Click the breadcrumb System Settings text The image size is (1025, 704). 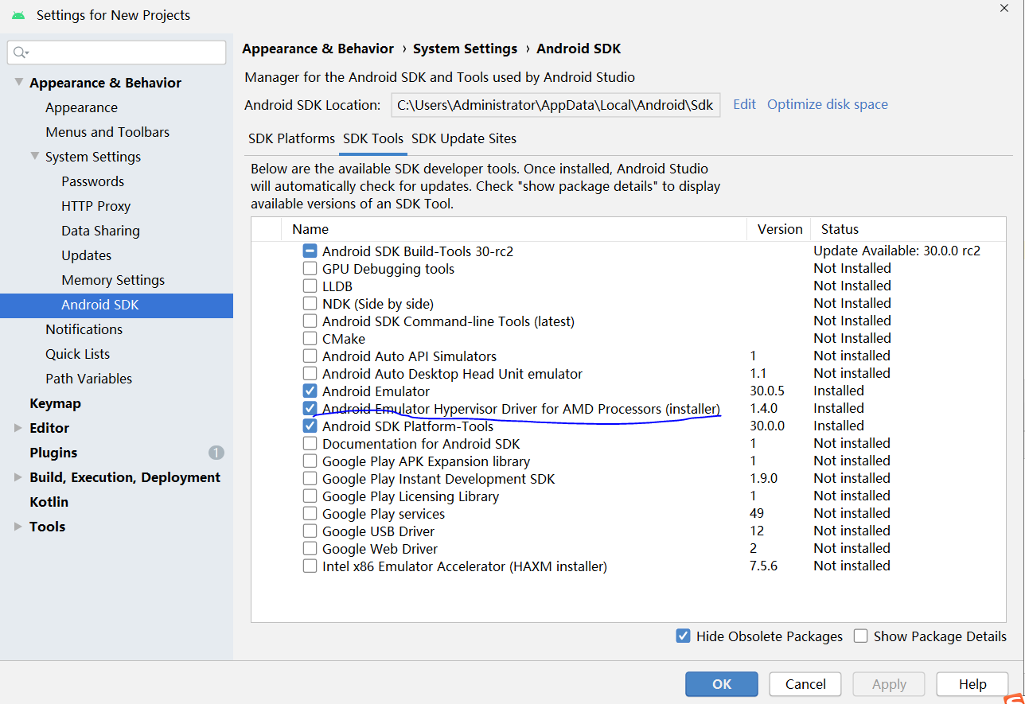tap(465, 49)
